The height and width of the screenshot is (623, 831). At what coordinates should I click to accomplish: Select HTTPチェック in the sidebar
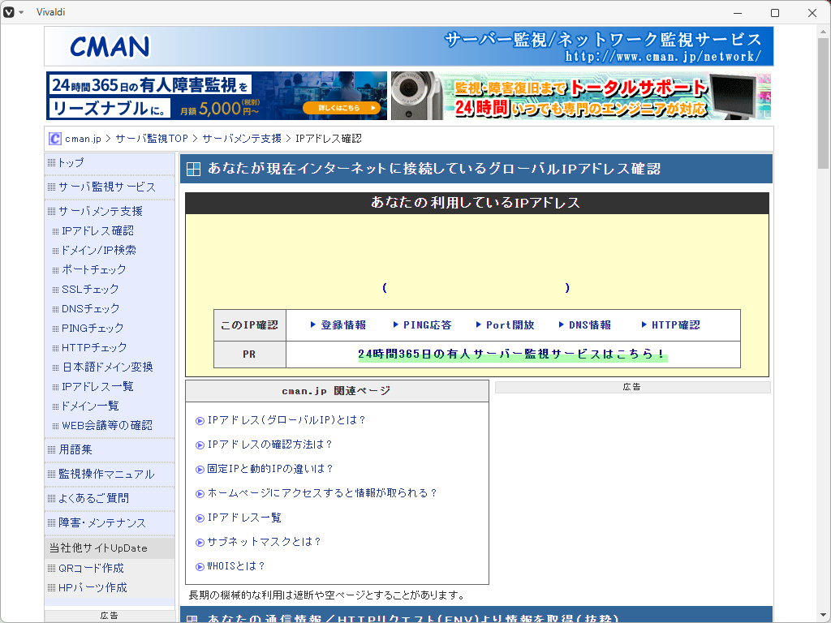(x=94, y=347)
